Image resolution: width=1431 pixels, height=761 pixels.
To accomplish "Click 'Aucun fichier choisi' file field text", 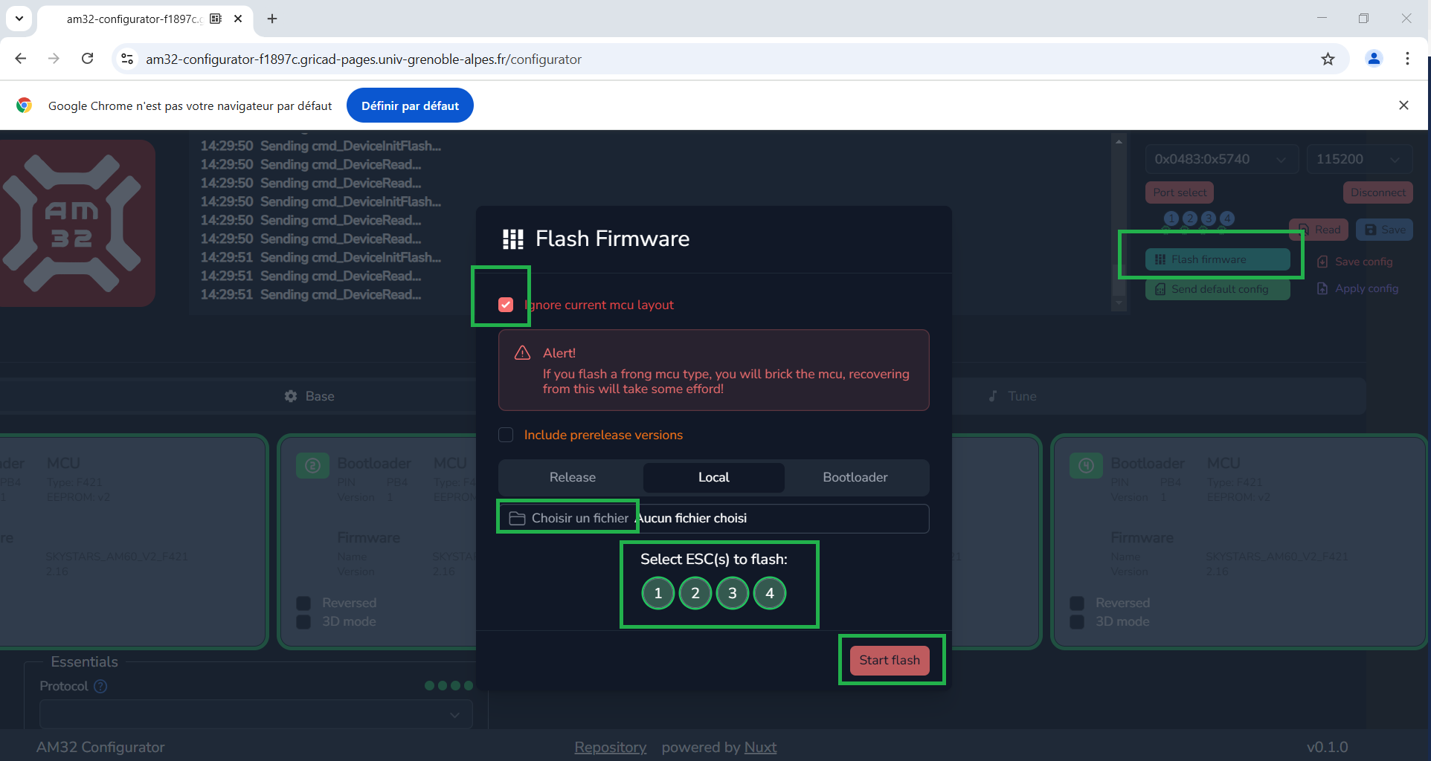I will pyautogui.click(x=692, y=518).
